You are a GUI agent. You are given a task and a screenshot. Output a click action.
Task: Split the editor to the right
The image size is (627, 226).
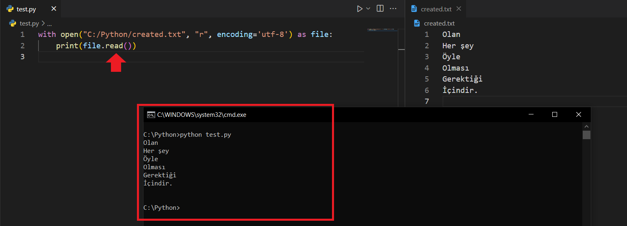coord(380,9)
